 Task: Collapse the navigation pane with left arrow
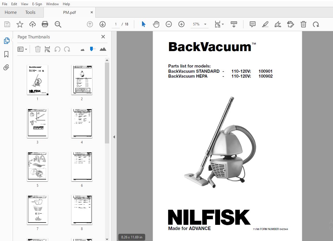click(x=114, y=137)
